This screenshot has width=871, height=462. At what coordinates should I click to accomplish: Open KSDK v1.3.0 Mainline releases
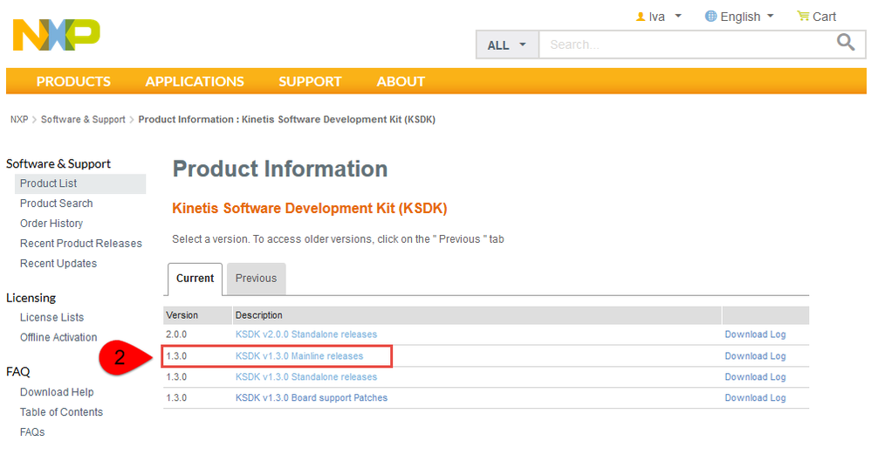click(x=298, y=356)
